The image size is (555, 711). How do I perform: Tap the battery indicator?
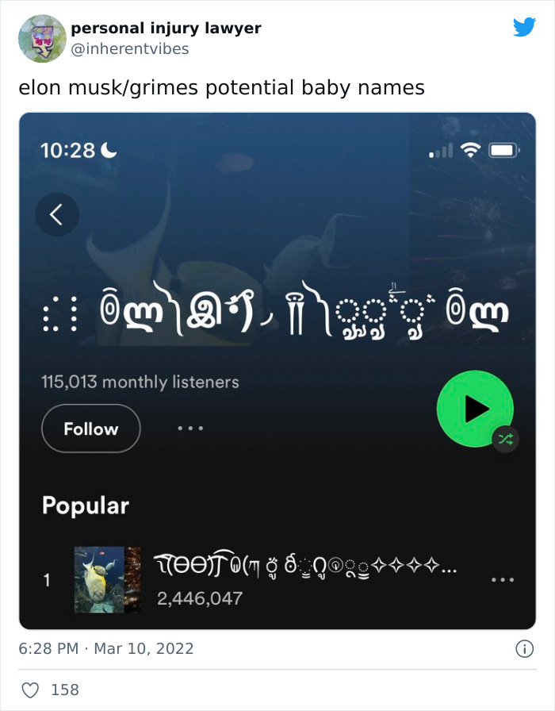click(x=502, y=148)
